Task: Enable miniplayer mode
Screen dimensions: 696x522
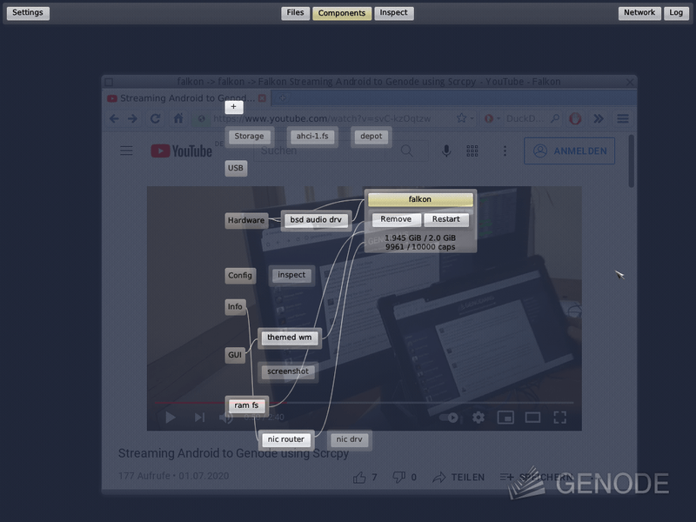Action: pos(505,418)
